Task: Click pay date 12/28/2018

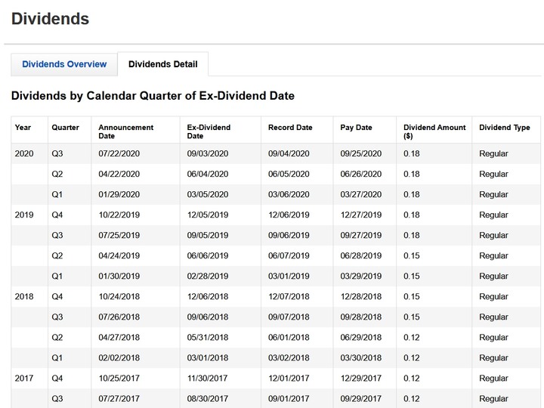Action: click(361, 296)
